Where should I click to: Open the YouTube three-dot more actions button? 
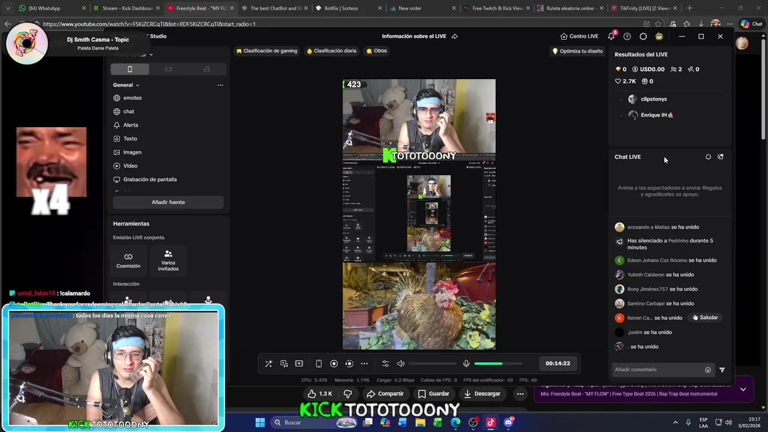[520, 394]
